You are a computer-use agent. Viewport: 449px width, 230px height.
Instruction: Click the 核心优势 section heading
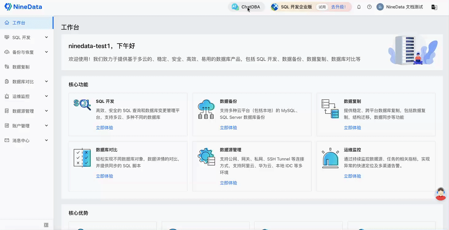point(78,213)
